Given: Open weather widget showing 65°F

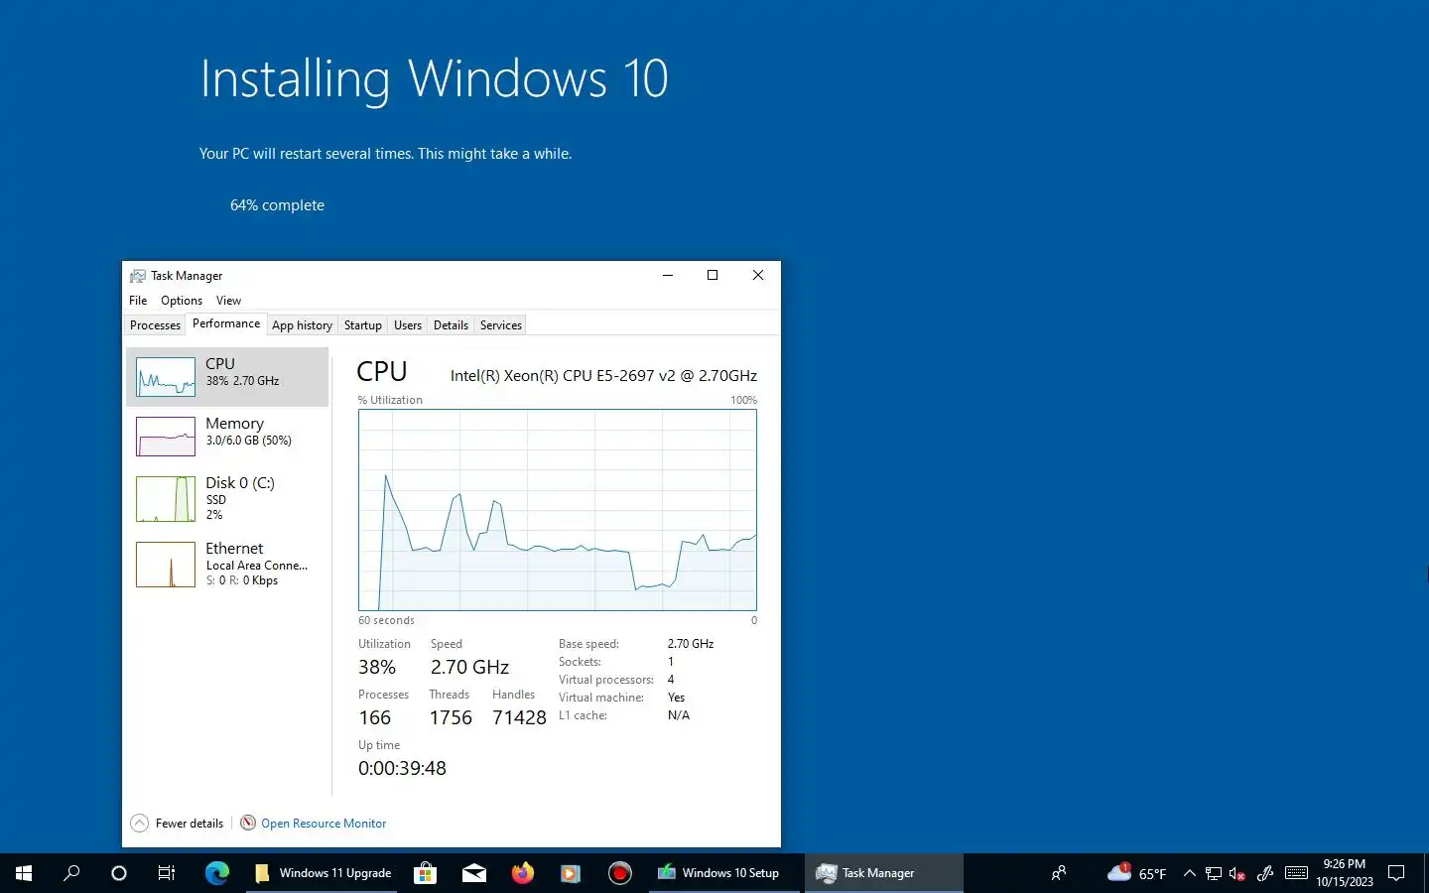Looking at the screenshot, I should (1137, 873).
